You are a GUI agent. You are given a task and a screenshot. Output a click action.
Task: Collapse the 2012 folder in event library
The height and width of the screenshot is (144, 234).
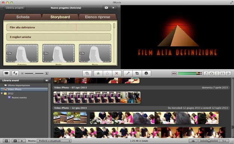click(x=2, y=93)
